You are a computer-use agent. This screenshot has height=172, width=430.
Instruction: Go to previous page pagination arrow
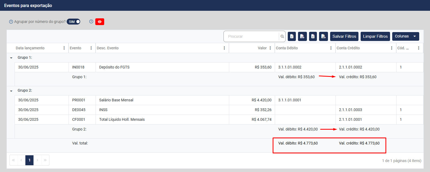tap(21, 160)
